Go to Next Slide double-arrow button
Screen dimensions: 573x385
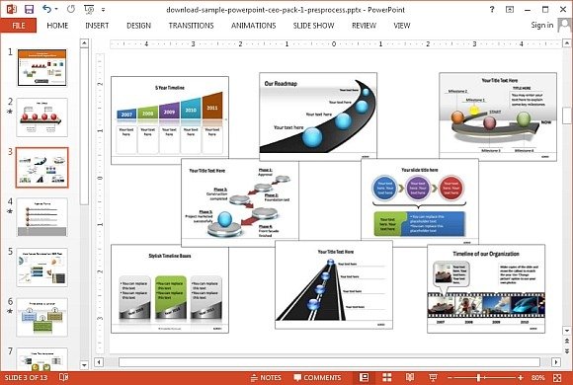click(x=567, y=350)
